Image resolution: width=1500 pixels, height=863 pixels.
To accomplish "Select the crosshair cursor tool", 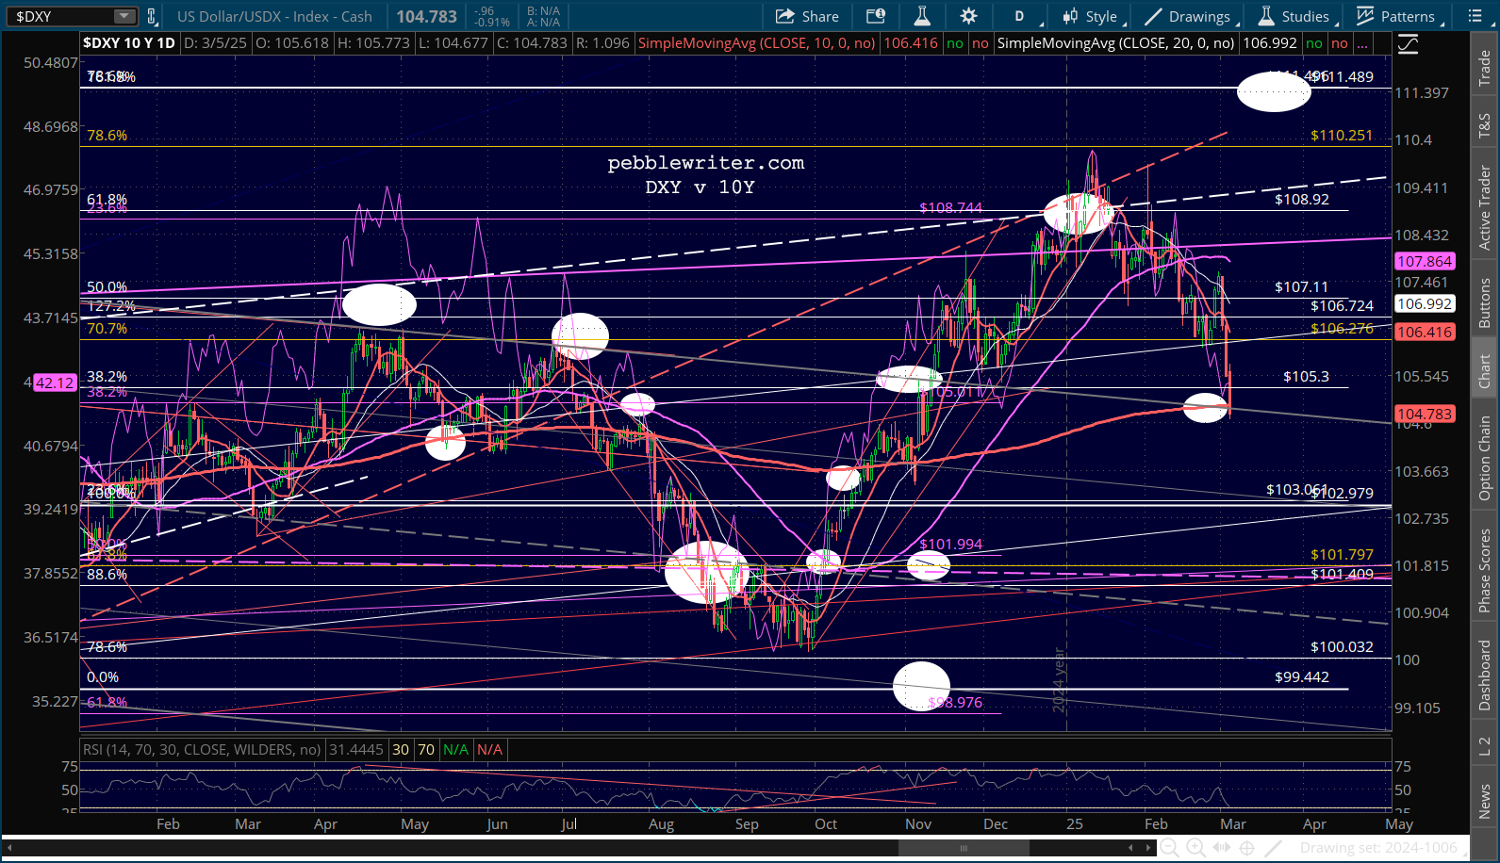I will (1246, 848).
